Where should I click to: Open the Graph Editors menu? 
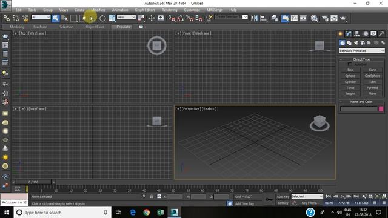(145, 10)
